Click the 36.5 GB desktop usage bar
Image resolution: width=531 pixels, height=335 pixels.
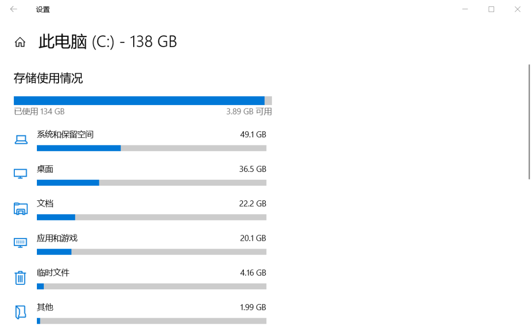[x=151, y=183]
